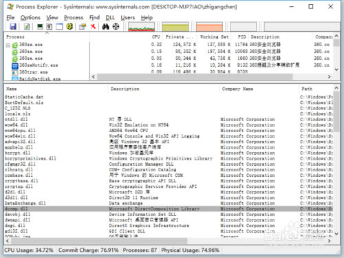Click the red X Kill Process icon

(93, 27)
